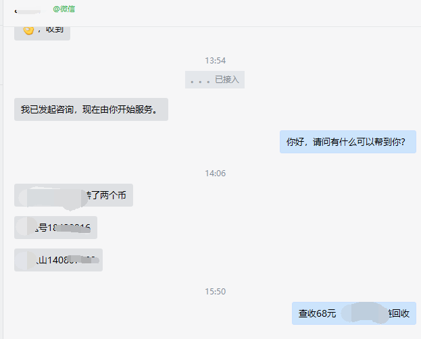Click the yellow emoji in top message

28,30
